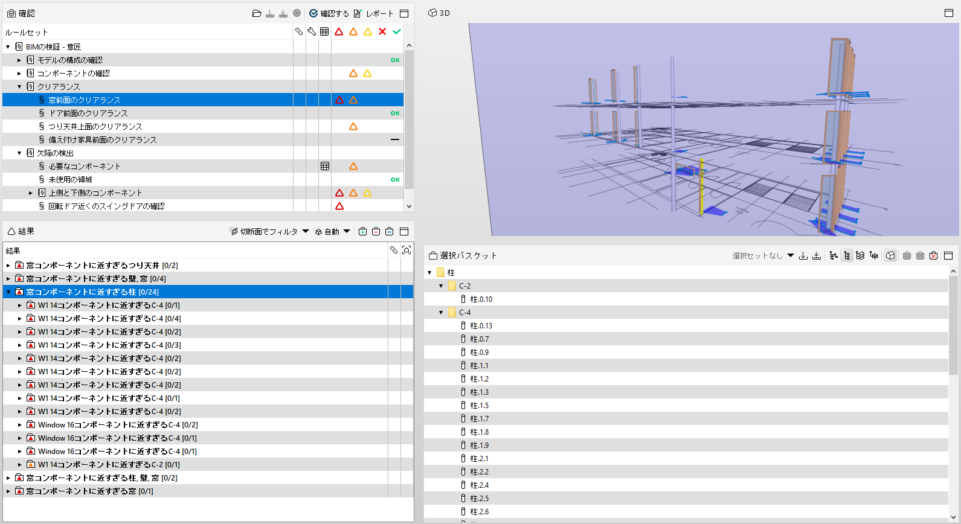Viewport: 961px width, 524px height.
Task: Open 切断面でフィルタ dropdown arrow
Action: click(x=306, y=231)
